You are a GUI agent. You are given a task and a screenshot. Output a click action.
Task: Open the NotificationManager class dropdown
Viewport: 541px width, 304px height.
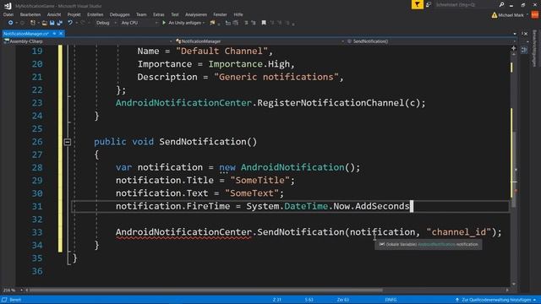point(260,41)
